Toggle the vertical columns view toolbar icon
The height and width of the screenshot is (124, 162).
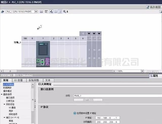tap(60, 11)
